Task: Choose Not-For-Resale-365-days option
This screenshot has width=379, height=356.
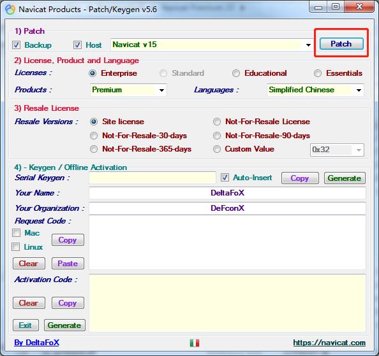Action: (x=94, y=149)
